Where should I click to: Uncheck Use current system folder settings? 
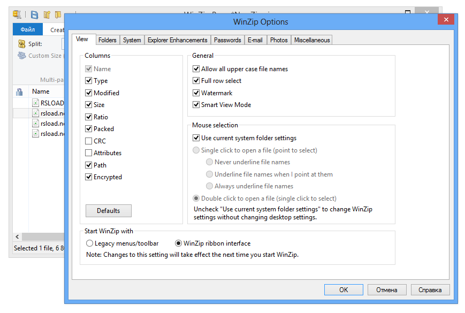pyautogui.click(x=196, y=138)
